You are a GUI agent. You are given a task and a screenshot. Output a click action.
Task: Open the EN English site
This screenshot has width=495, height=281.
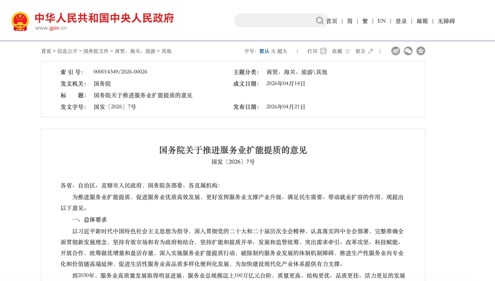click(381, 21)
